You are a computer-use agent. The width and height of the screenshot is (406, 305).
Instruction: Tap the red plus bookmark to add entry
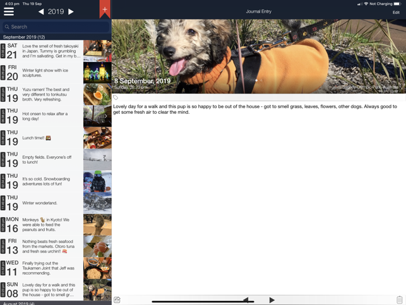tap(105, 9)
